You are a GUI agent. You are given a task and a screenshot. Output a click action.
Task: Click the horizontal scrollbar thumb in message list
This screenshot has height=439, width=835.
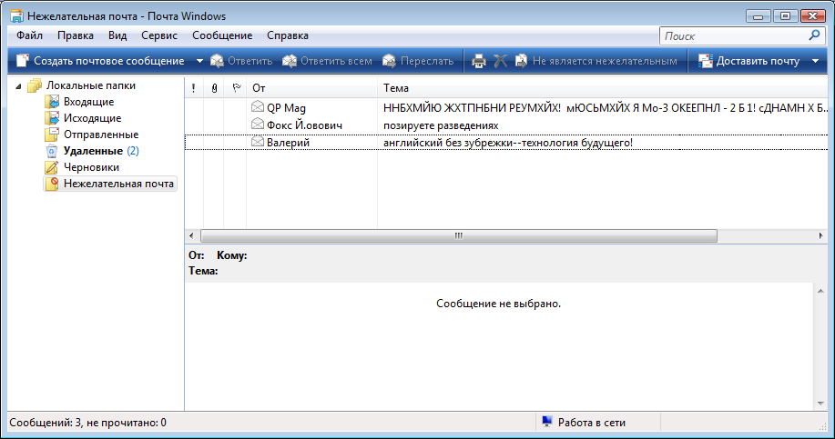[459, 235]
